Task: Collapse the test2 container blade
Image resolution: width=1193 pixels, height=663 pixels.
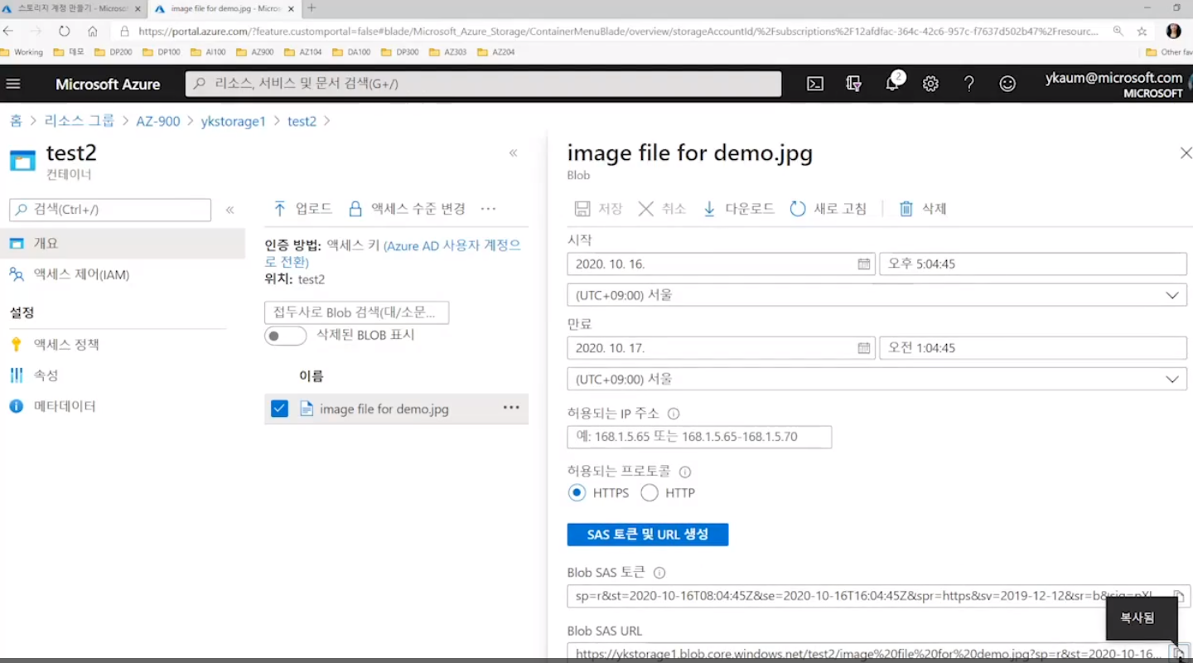Action: tap(513, 153)
